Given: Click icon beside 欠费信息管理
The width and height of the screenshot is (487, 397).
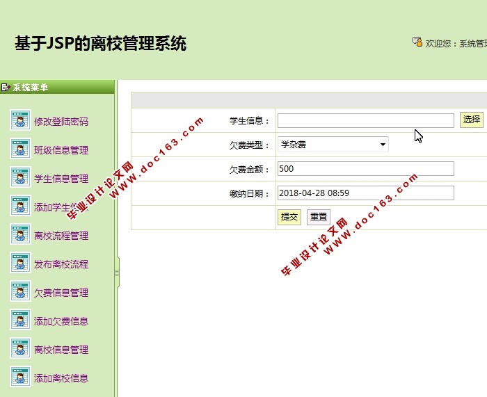Looking at the screenshot, I should click(20, 291).
